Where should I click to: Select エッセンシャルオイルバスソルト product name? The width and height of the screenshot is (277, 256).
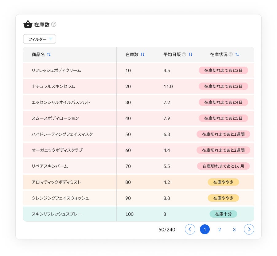(61, 103)
